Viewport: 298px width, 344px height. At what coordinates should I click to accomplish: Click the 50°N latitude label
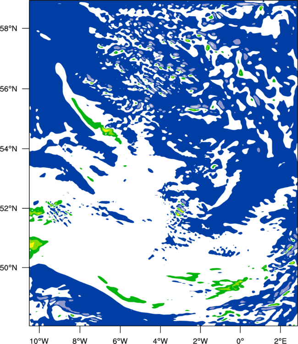pyautogui.click(x=9, y=268)
